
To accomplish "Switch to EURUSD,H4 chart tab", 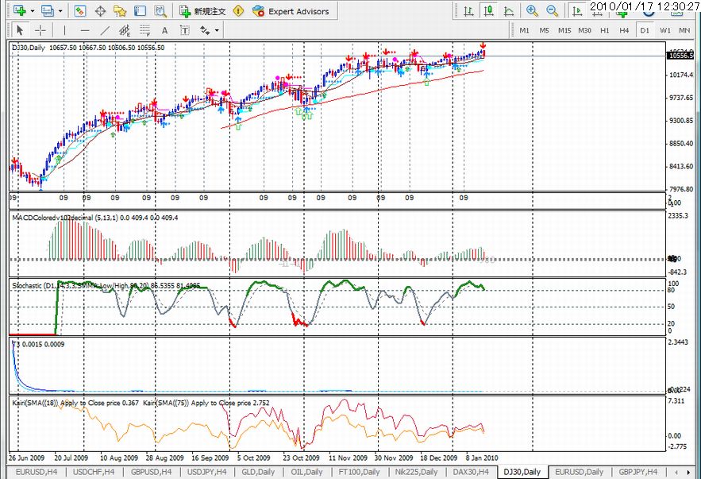I will coord(37,472).
